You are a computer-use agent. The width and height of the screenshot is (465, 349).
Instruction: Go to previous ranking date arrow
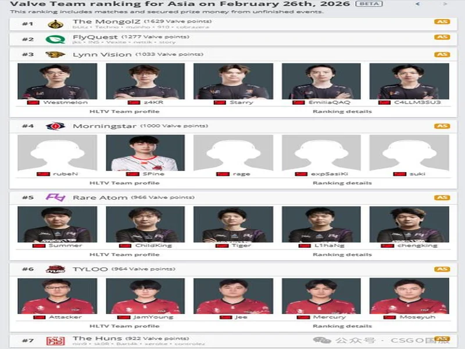(418, 4)
